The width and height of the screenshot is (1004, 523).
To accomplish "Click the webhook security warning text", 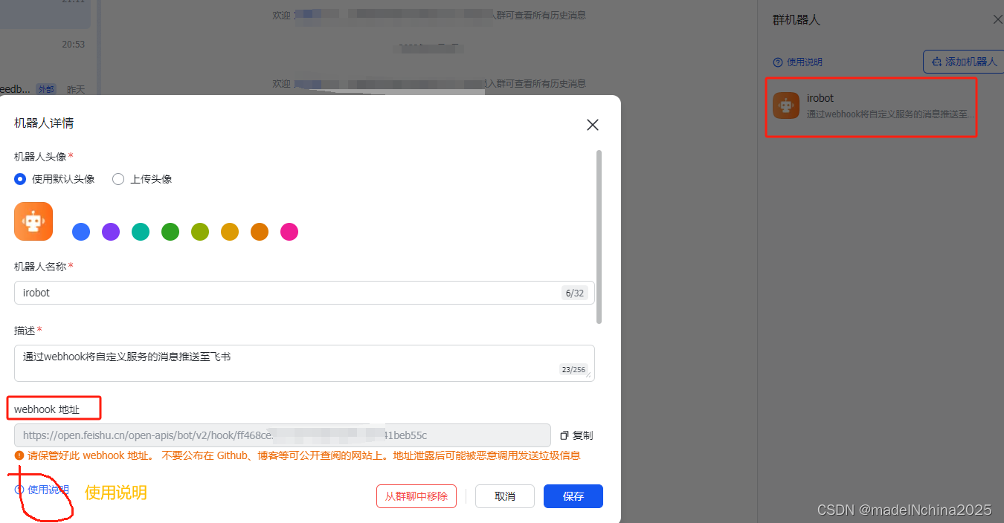I will 304,455.
